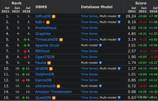Click the Rank column group header
This screenshot has width=158, height=101.
pos(17,3)
